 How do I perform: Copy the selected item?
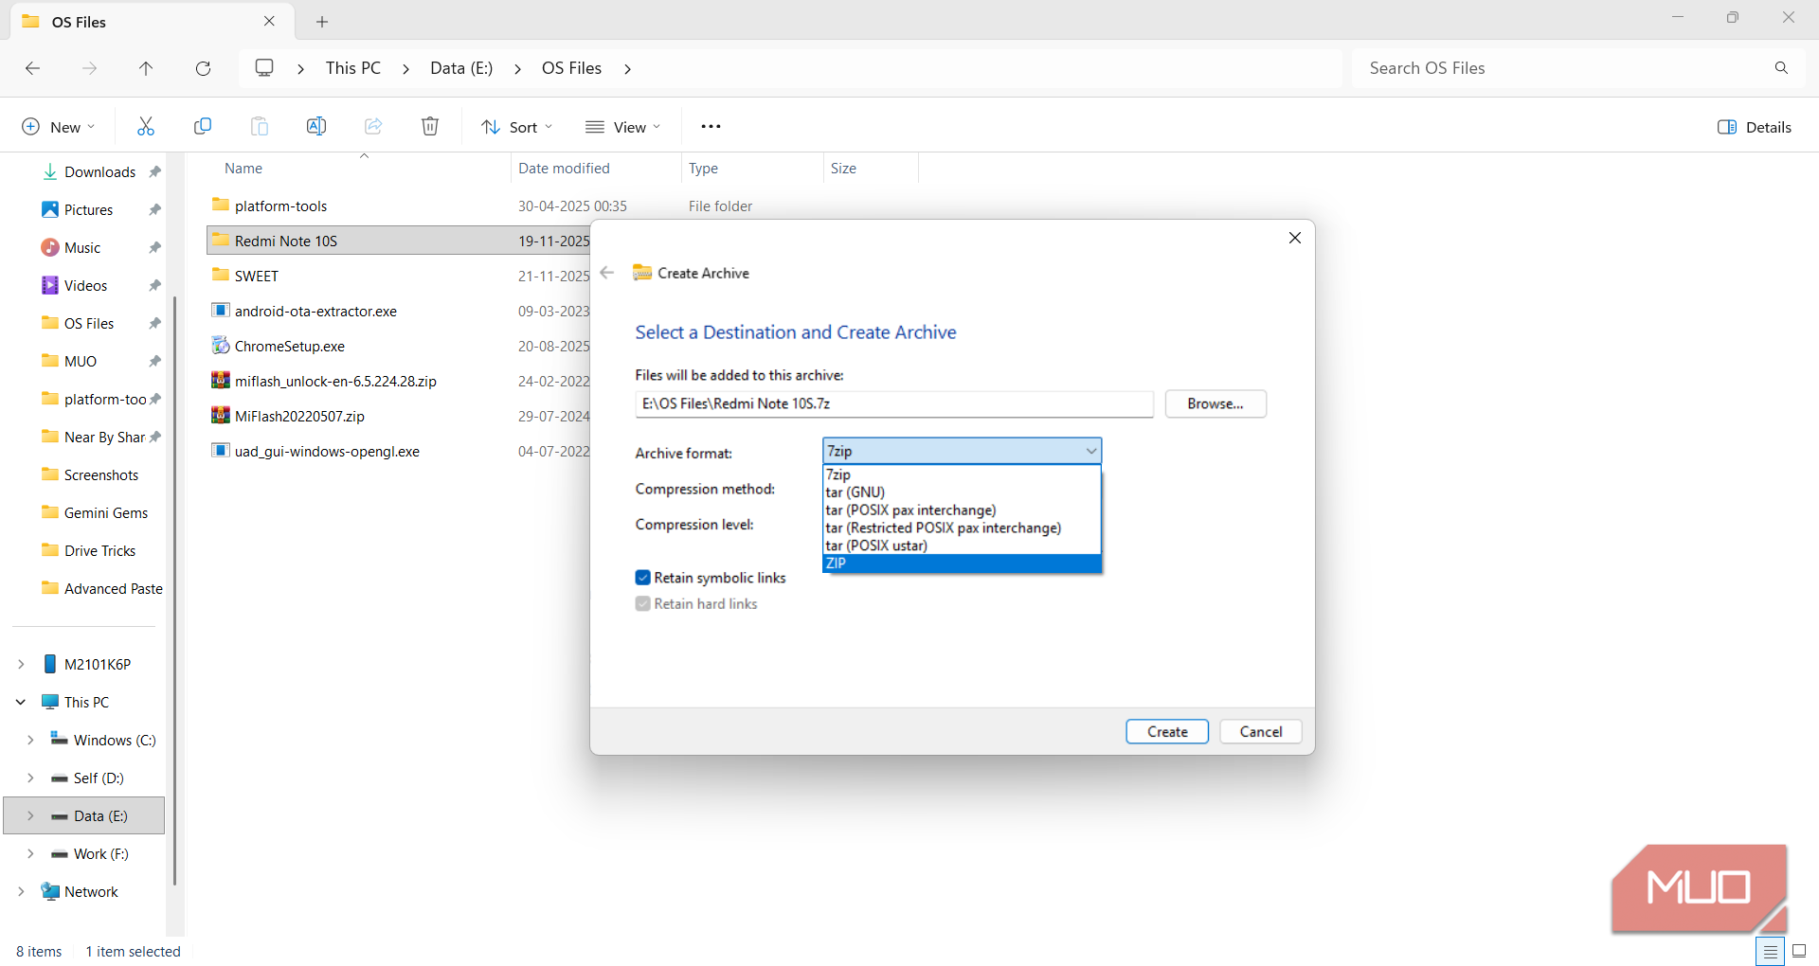point(203,127)
